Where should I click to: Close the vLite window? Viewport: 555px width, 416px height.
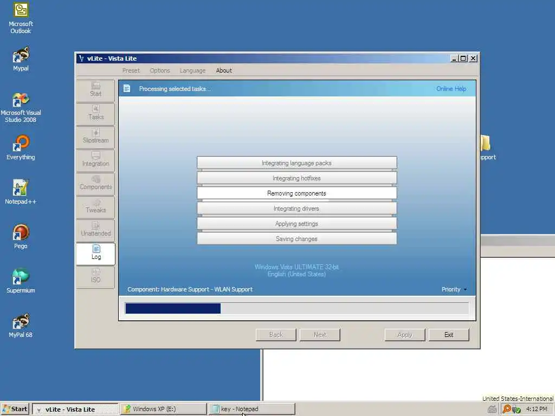pyautogui.click(x=473, y=58)
